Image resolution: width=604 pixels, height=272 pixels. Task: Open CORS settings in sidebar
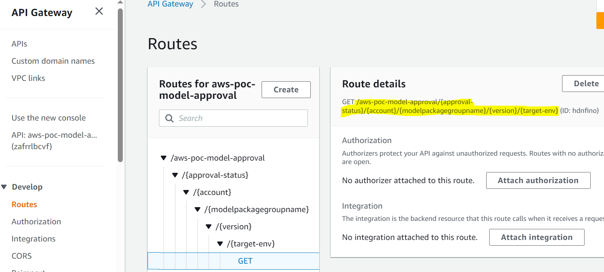(x=22, y=256)
